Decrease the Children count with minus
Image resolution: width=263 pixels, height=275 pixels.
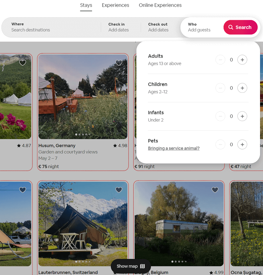220,88
